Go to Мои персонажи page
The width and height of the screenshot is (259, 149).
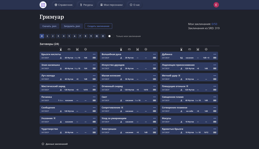[x=111, y=5]
